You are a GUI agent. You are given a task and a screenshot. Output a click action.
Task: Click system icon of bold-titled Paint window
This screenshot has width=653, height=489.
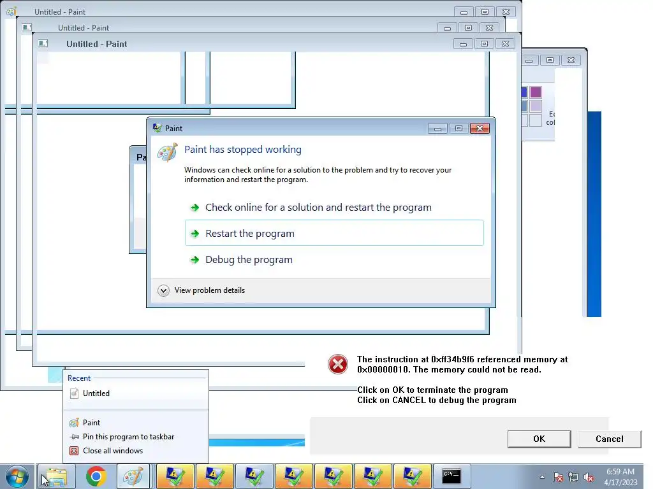(x=43, y=43)
